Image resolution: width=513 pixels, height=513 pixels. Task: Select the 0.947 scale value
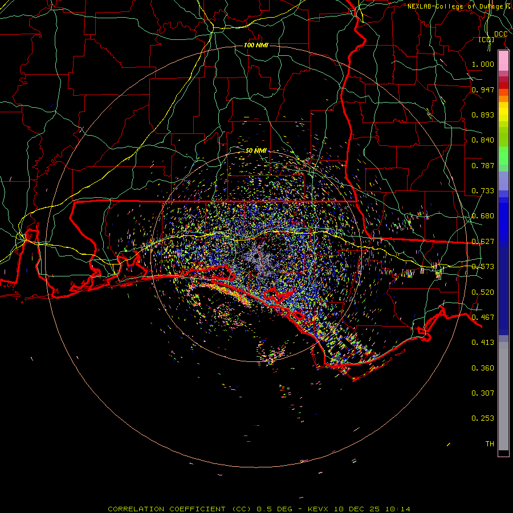point(483,89)
